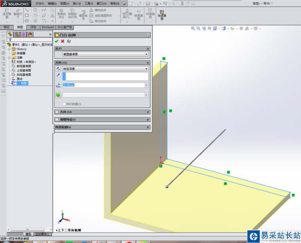Image resolution: width=301 pixels, height=243 pixels.
Task: Click the tree filter funnel icon
Action: pyautogui.click(x=10, y=40)
